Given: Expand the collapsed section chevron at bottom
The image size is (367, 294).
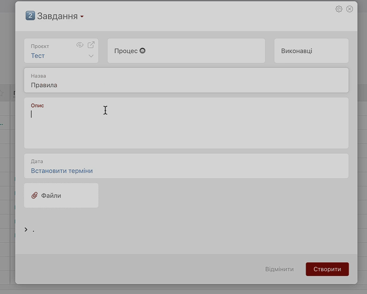Looking at the screenshot, I should point(26,230).
